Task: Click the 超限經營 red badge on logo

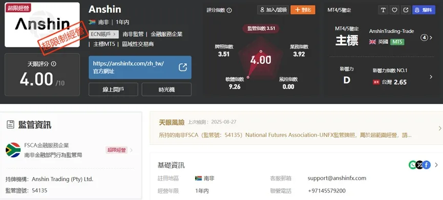Action: click(x=18, y=8)
